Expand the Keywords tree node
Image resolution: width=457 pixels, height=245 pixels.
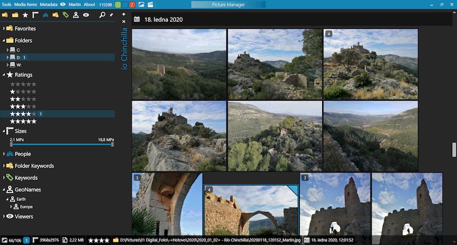[x=4, y=178]
